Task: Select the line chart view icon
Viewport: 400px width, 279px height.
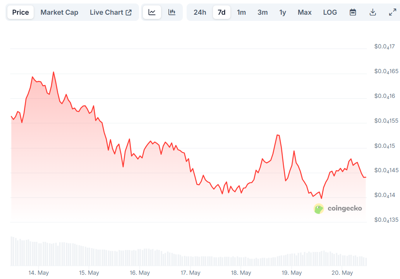Action: [x=152, y=12]
